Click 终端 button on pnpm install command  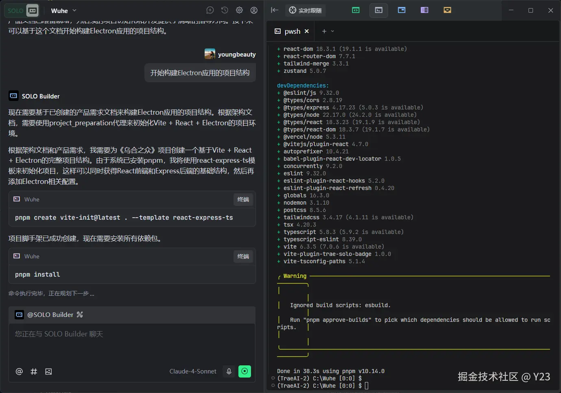click(243, 256)
